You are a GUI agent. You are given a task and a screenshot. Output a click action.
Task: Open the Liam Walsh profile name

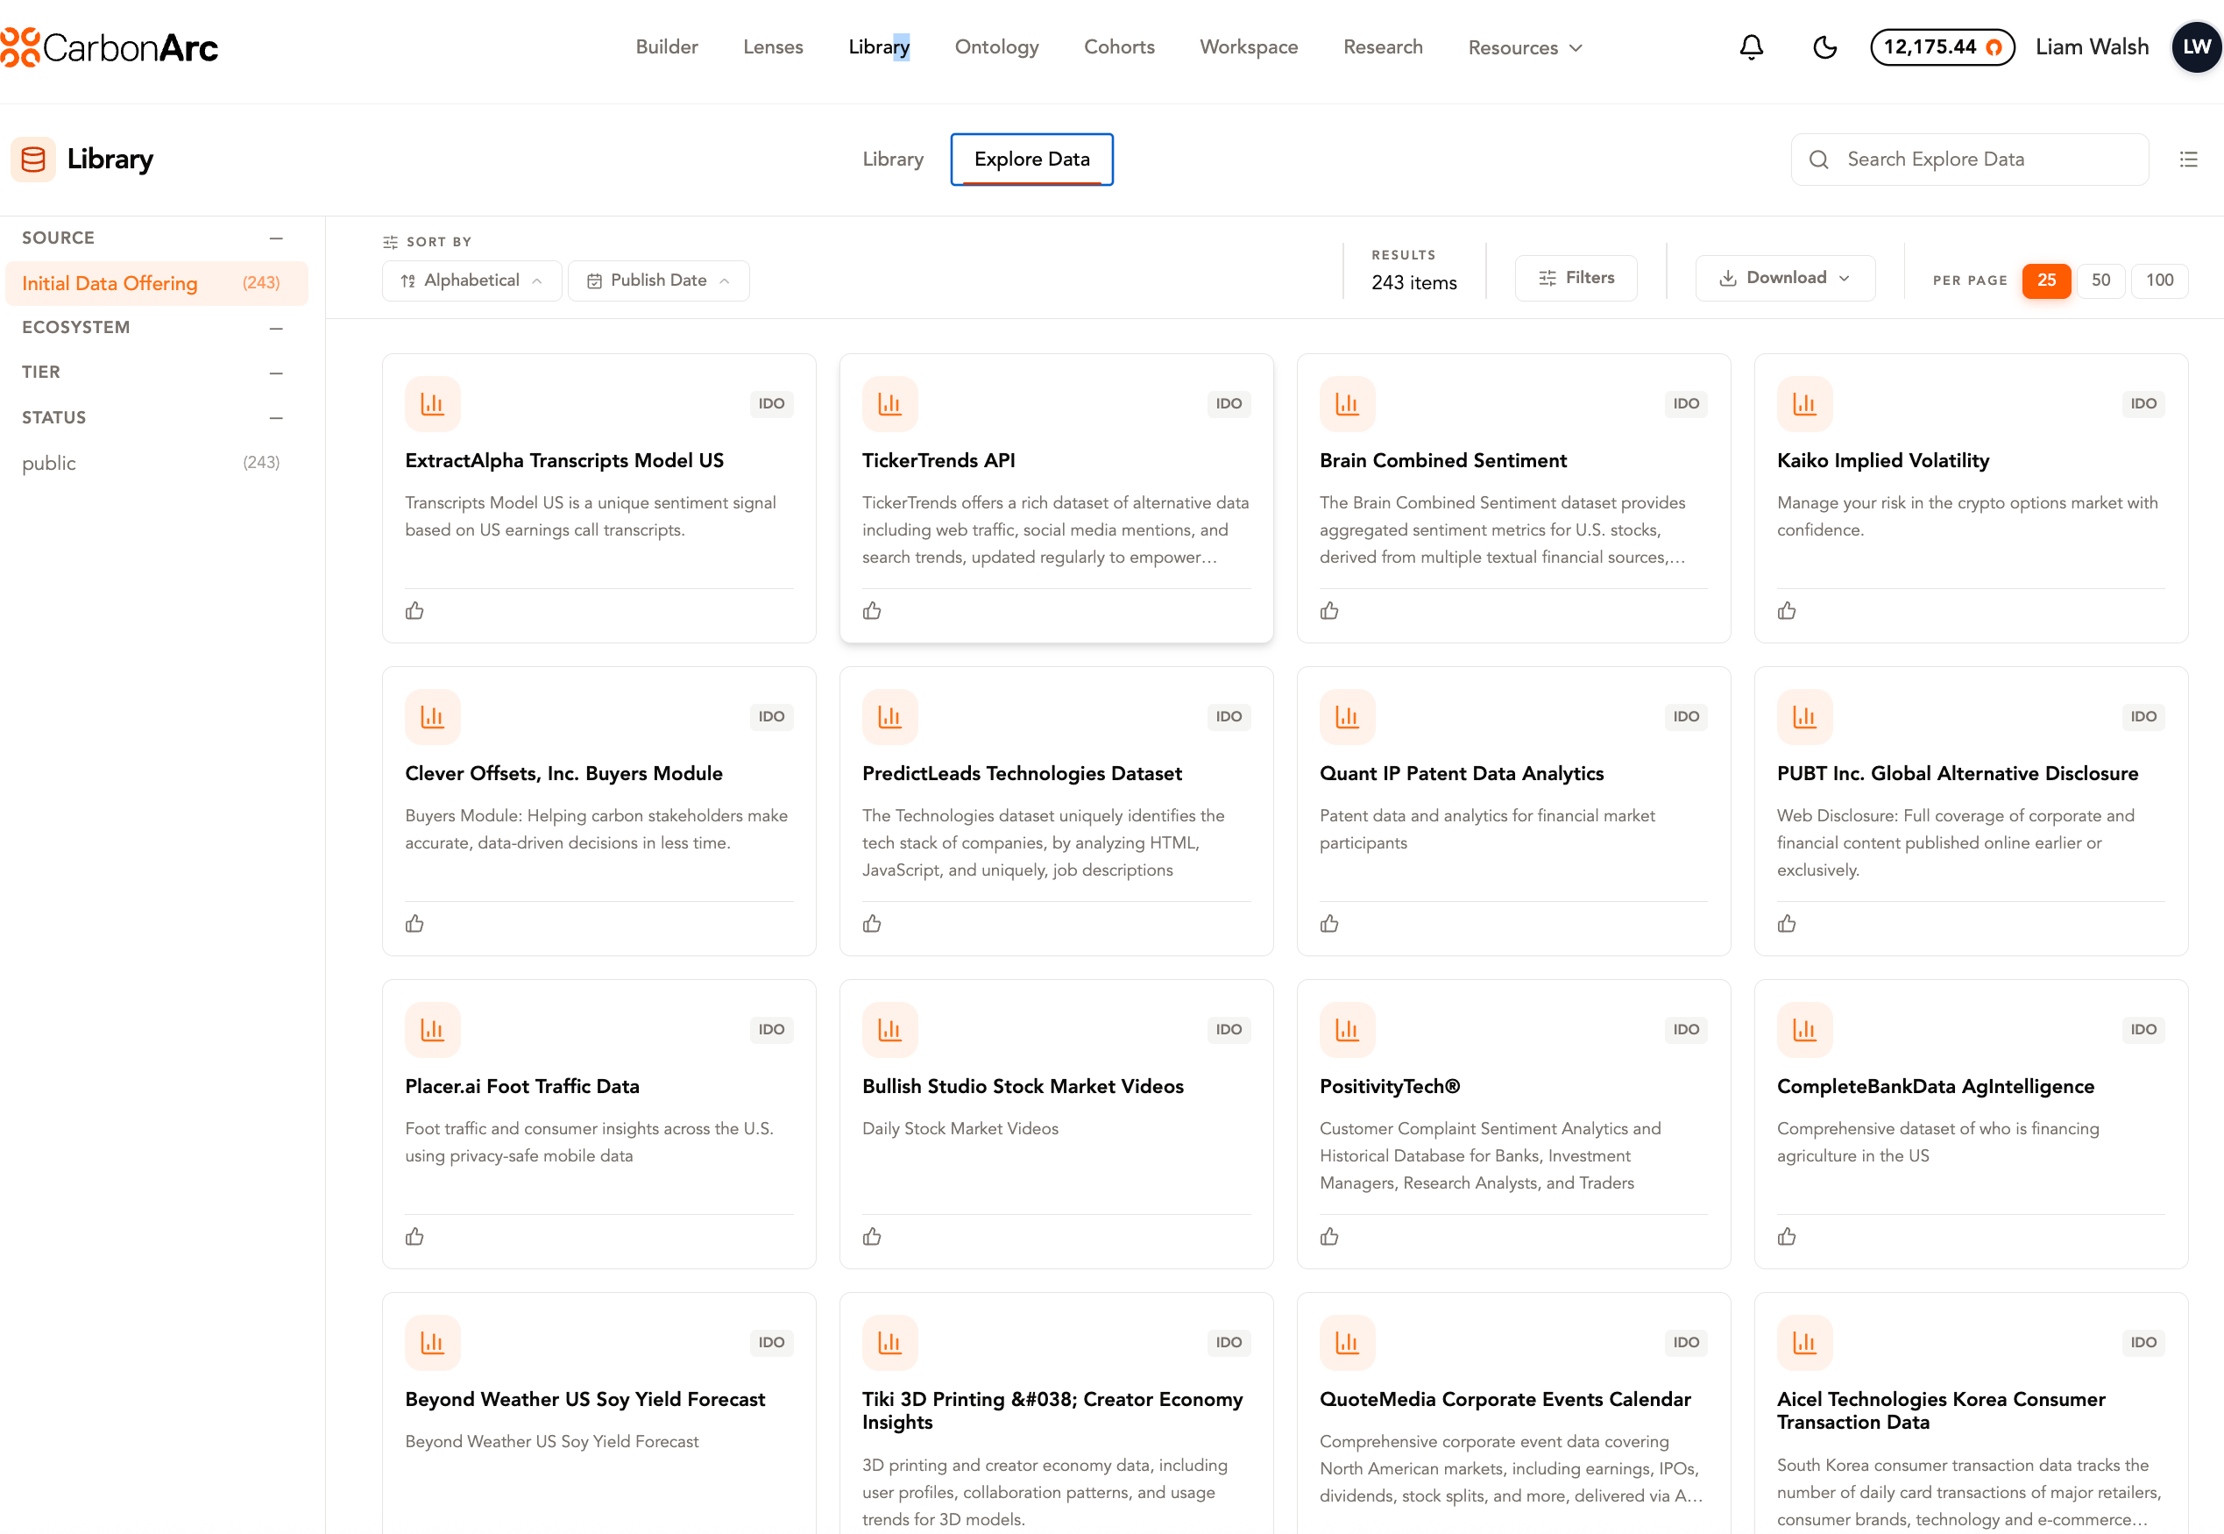(x=2093, y=47)
